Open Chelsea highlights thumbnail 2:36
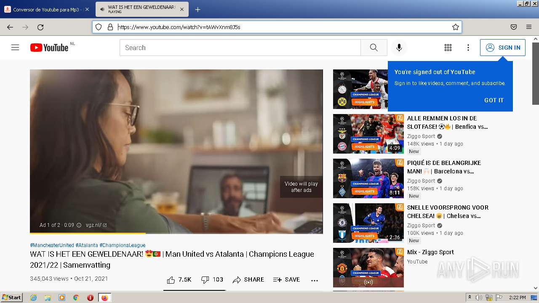This screenshot has height=303, width=539. (x=368, y=223)
